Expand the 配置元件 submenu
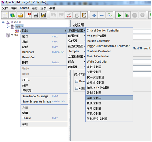The height and width of the screenshot is (142, 152). pos(76,36)
